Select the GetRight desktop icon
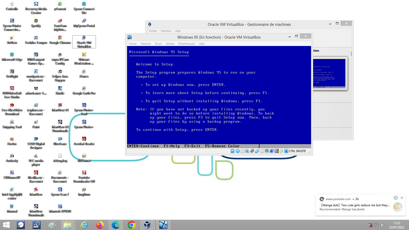This screenshot has width=409, height=230. tap(12, 74)
